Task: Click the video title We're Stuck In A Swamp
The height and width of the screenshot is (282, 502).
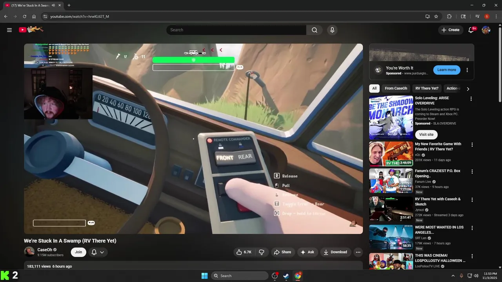Action: (70, 241)
